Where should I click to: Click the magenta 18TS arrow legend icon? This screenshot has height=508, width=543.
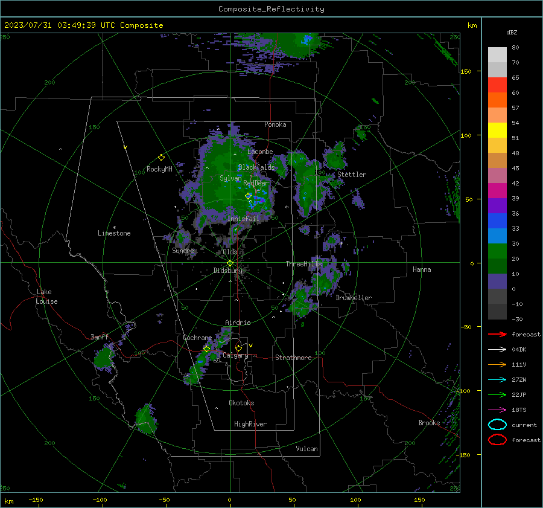(x=497, y=410)
